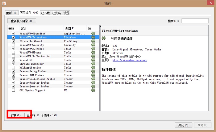Open the 已下载 tab

pyautogui.click(x=45, y=13)
